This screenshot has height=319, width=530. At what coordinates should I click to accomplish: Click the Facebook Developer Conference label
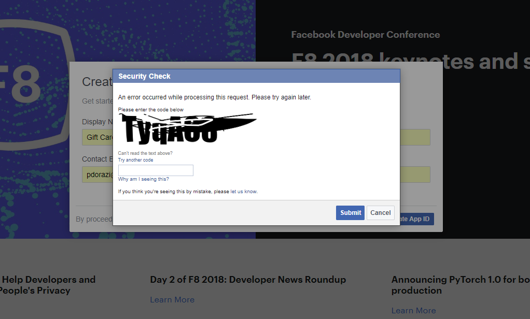(x=365, y=35)
